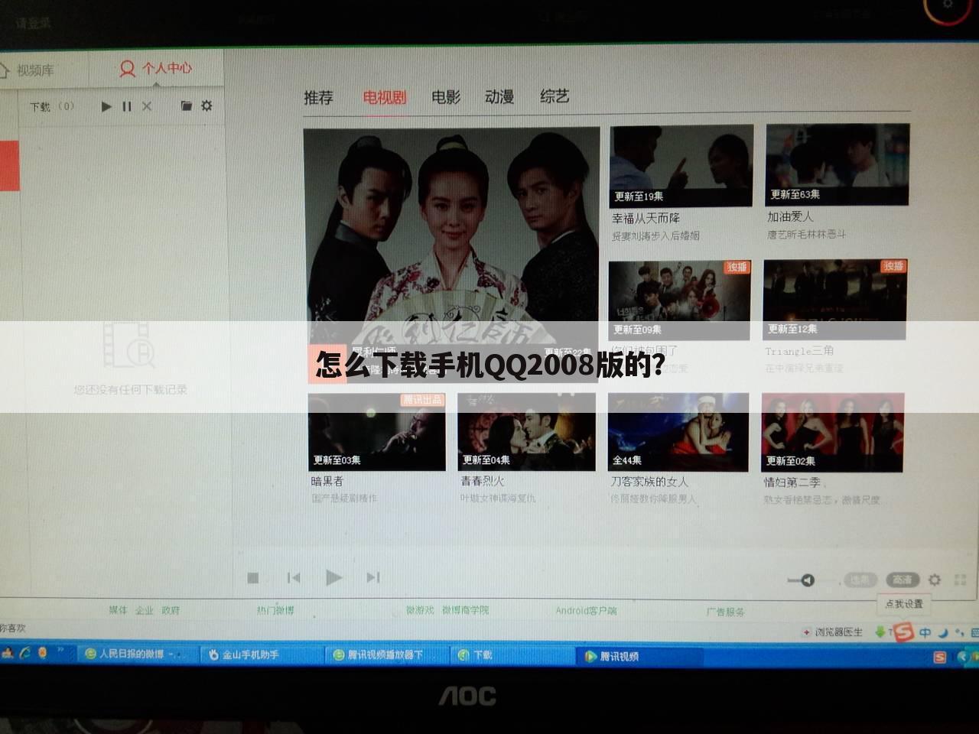Image resolution: width=979 pixels, height=734 pixels.
Task: Switch to the 推荐 tab
Action: (x=318, y=97)
